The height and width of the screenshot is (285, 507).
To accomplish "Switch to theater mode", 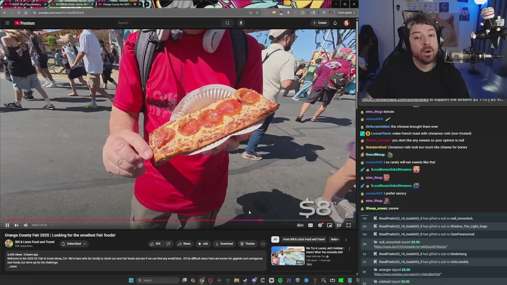I will click(339, 225).
